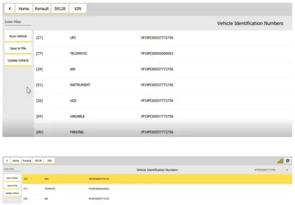Click the highlighted yellow UPC row in small view
The width and height of the screenshot is (295, 205).
[x=157, y=179]
